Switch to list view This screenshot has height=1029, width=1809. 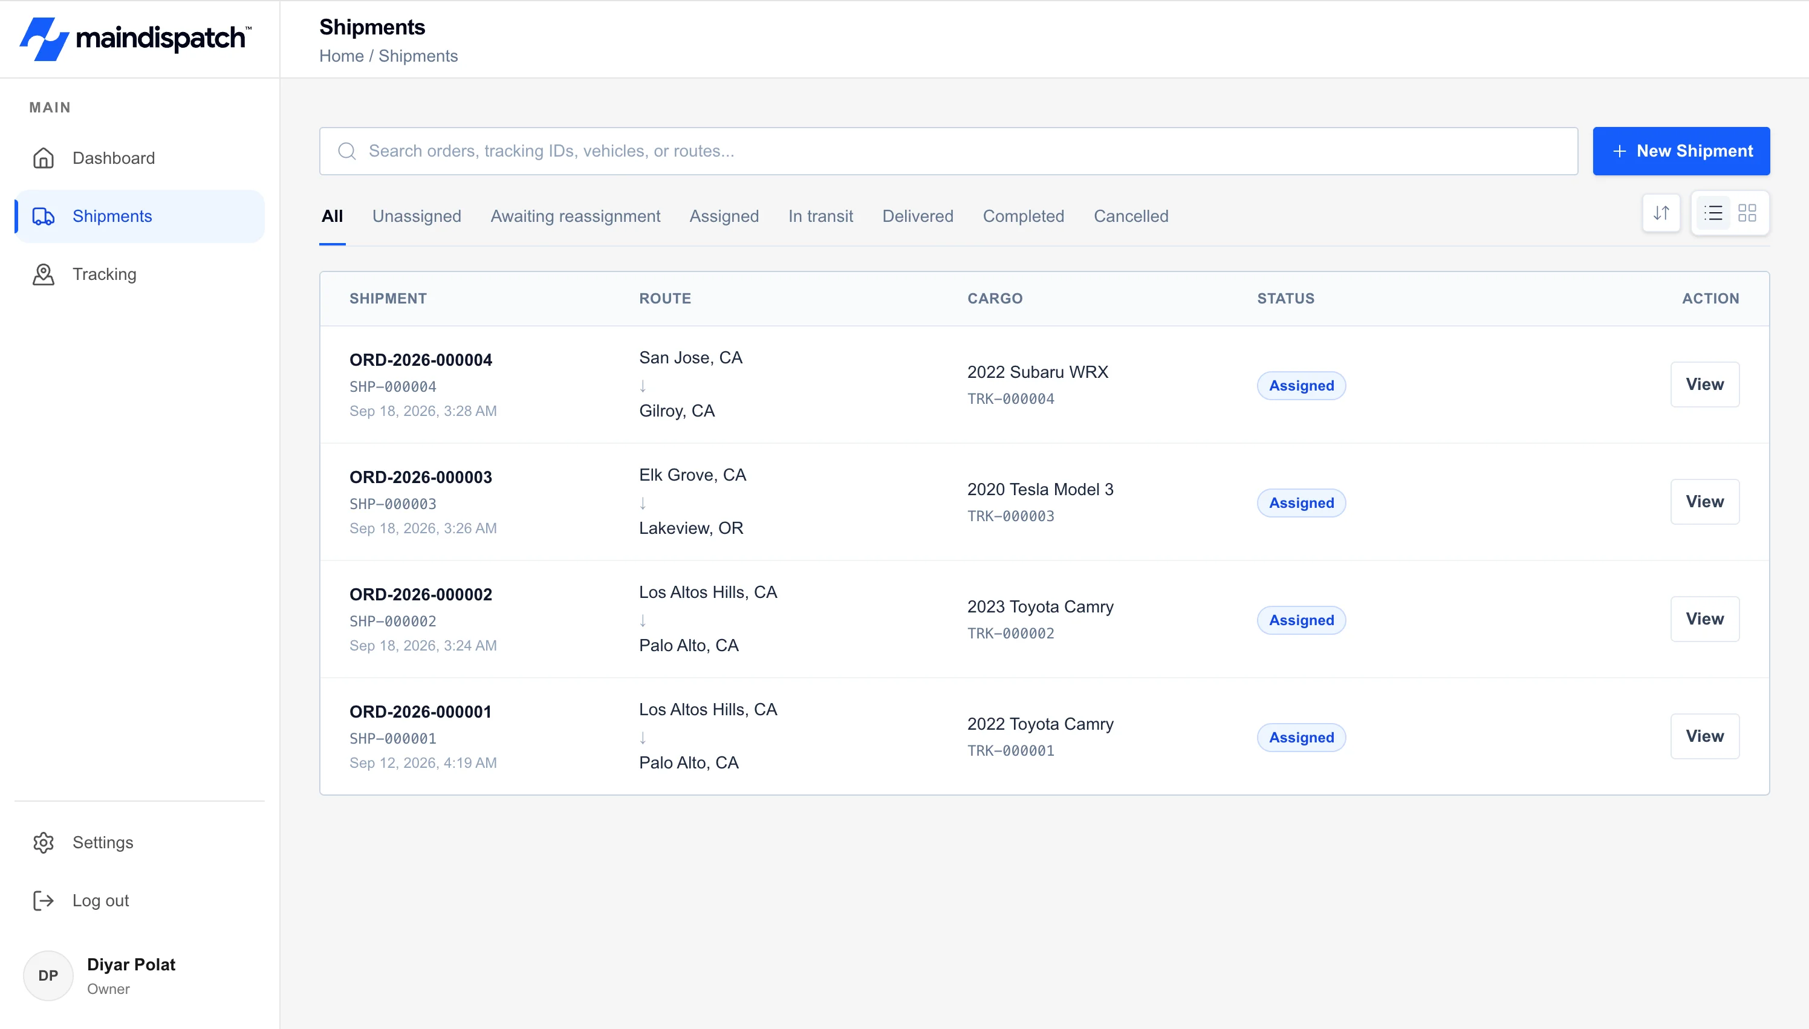1713,213
